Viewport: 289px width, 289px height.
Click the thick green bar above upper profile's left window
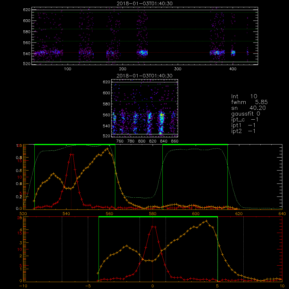click(75, 144)
